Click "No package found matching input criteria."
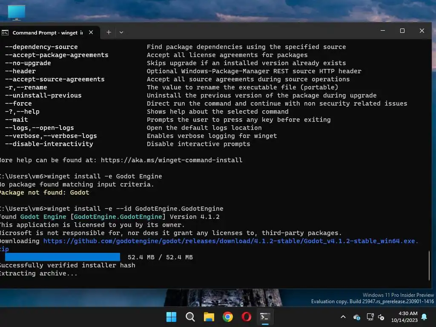 click(x=77, y=184)
